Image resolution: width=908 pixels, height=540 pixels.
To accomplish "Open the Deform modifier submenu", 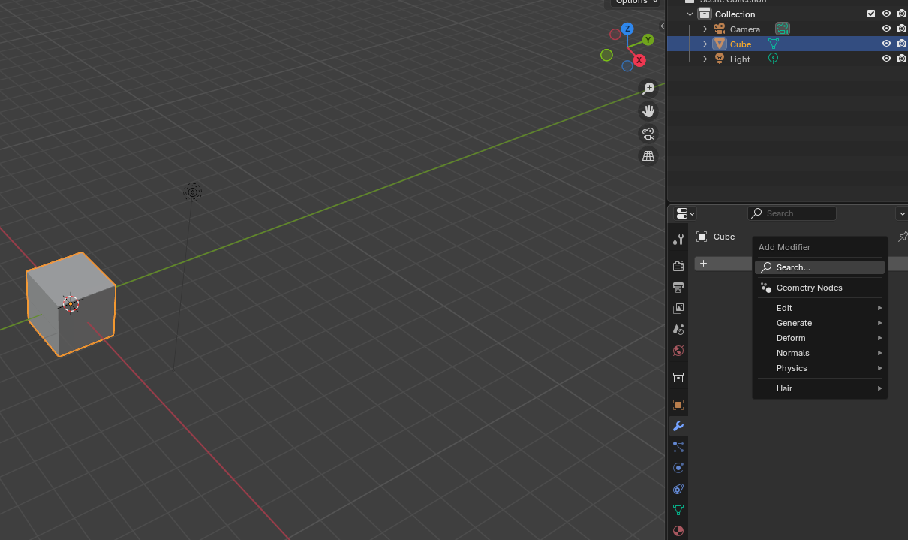I will point(820,338).
